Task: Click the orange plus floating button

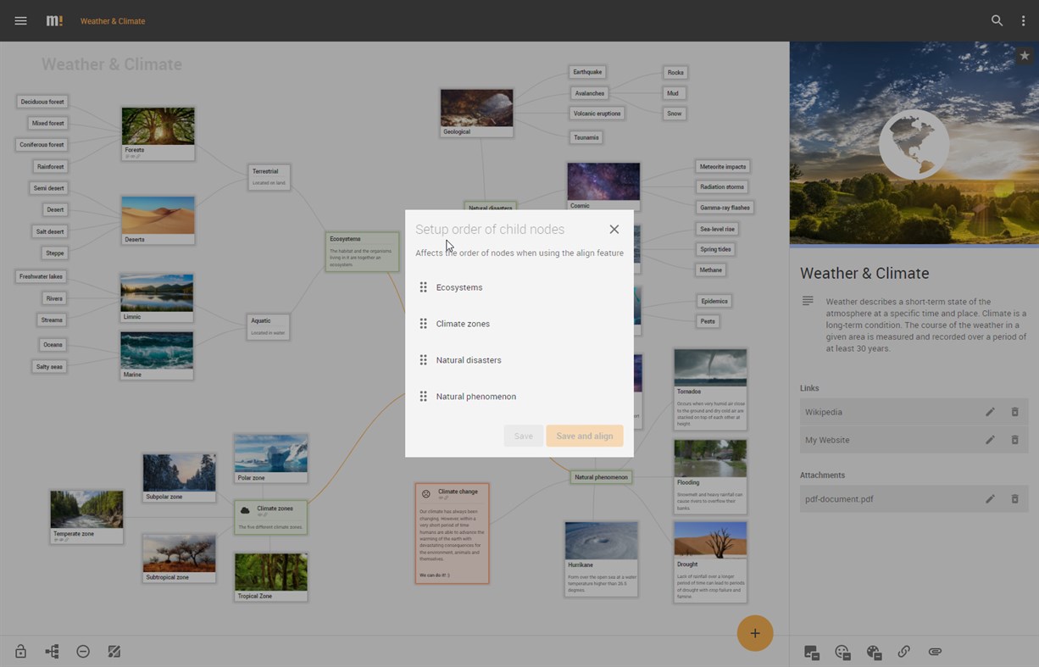Action: (x=755, y=633)
